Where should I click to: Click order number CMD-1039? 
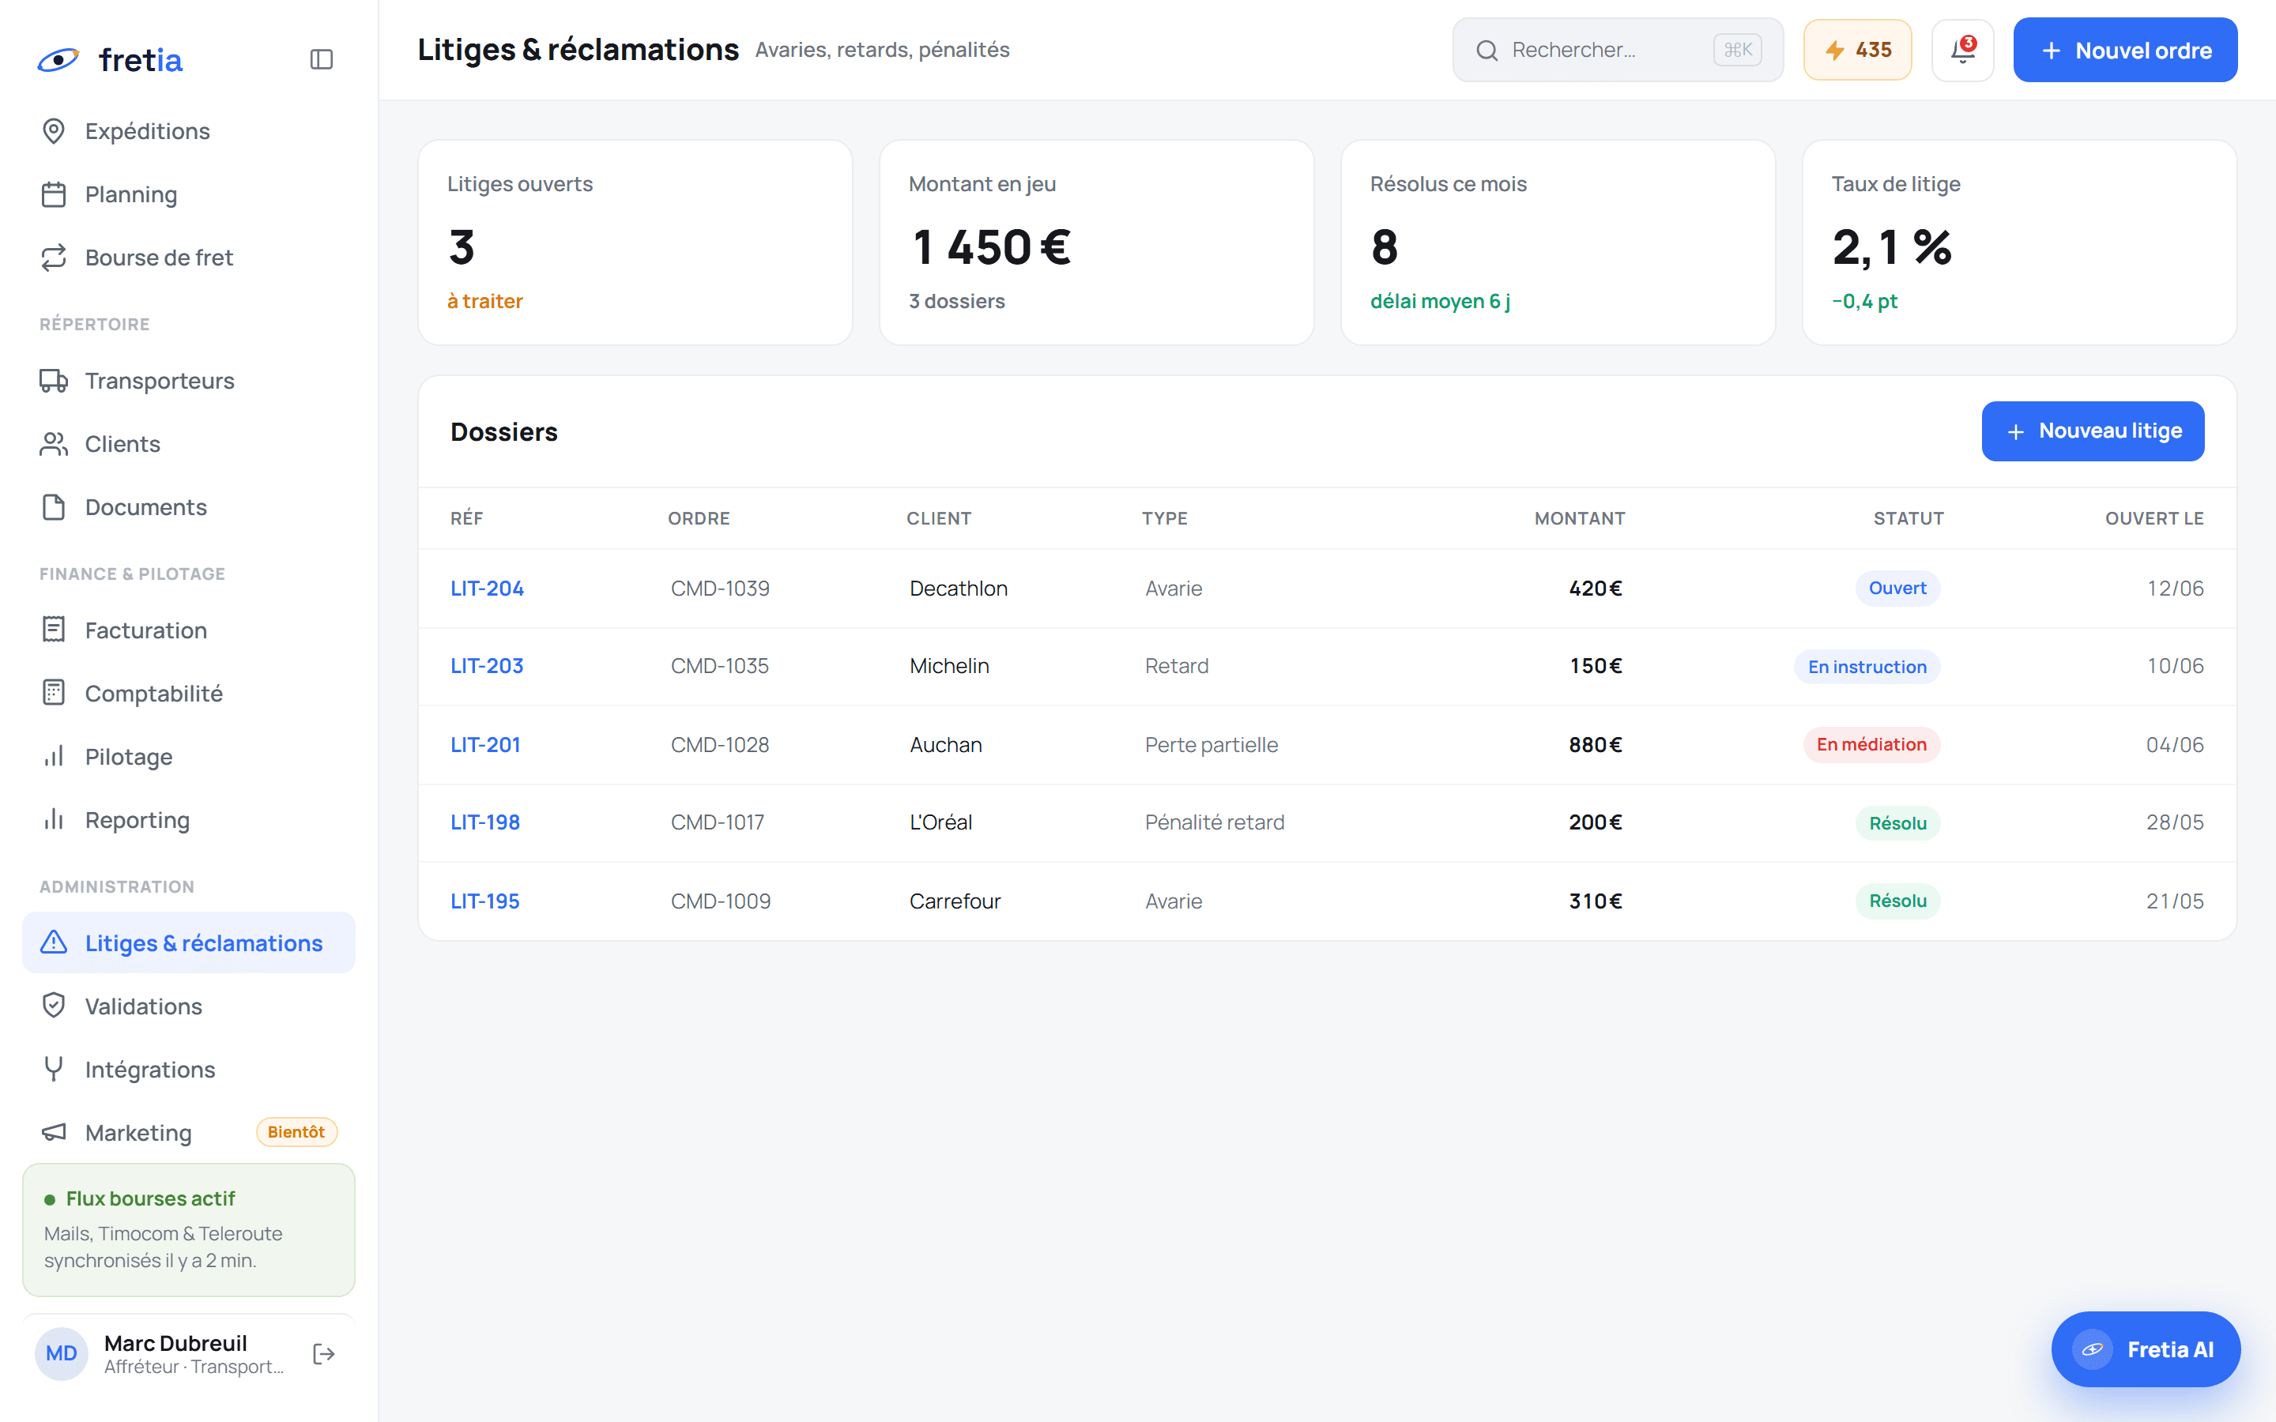[721, 588]
